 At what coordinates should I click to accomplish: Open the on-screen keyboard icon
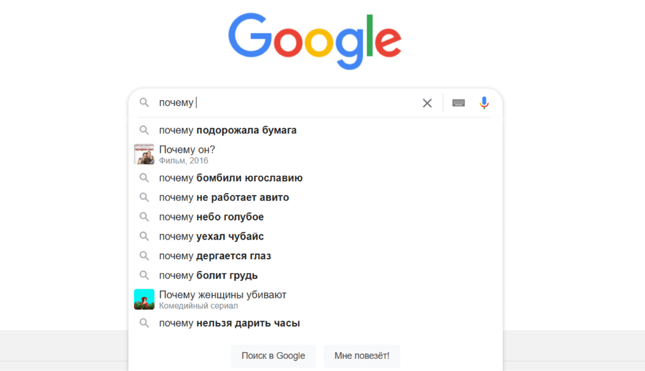click(x=458, y=103)
